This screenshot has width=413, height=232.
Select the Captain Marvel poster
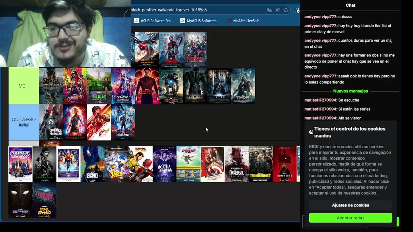pos(75,122)
